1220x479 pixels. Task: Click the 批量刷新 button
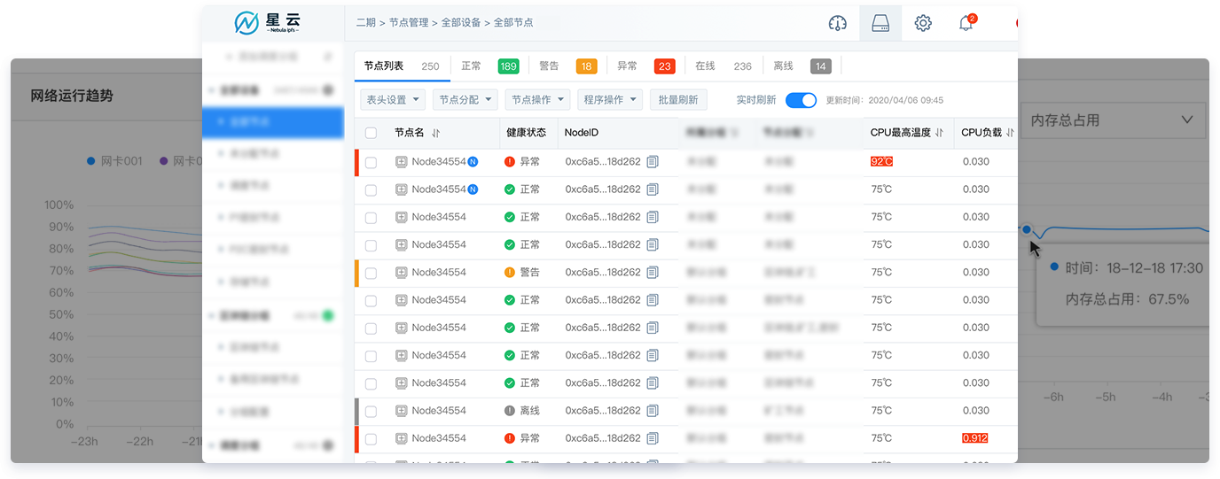pos(679,100)
